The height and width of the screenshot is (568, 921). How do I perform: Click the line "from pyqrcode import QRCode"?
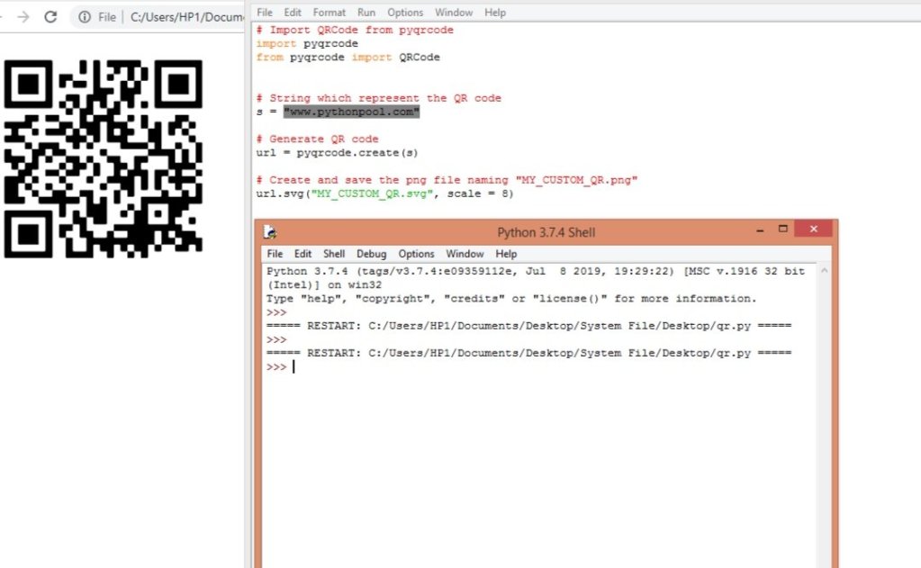(x=348, y=57)
